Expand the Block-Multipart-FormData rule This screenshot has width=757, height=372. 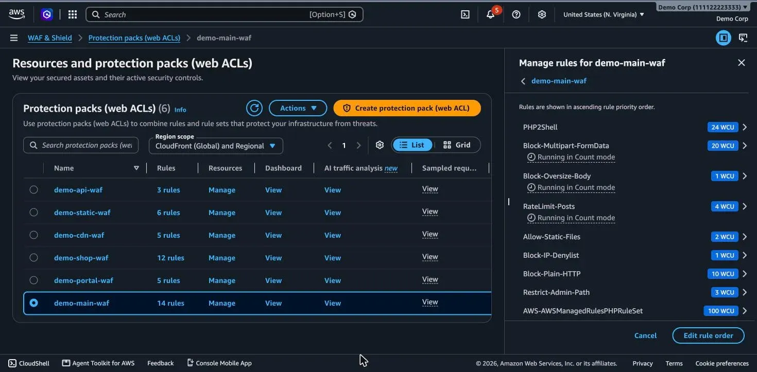pyautogui.click(x=744, y=146)
